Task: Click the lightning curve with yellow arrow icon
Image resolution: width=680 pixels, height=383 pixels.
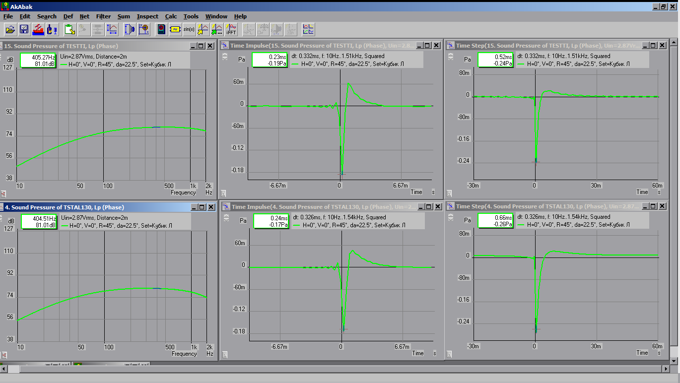Action: [203, 30]
